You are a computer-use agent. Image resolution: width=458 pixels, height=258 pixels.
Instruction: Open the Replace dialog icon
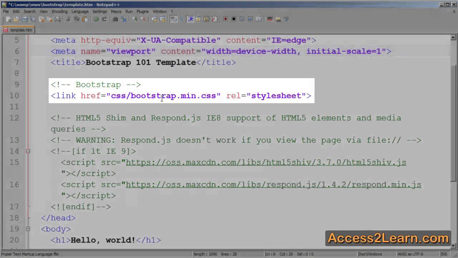(x=124, y=19)
